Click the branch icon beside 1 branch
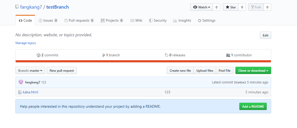Viewport: 297px width, 128px height. (104, 55)
